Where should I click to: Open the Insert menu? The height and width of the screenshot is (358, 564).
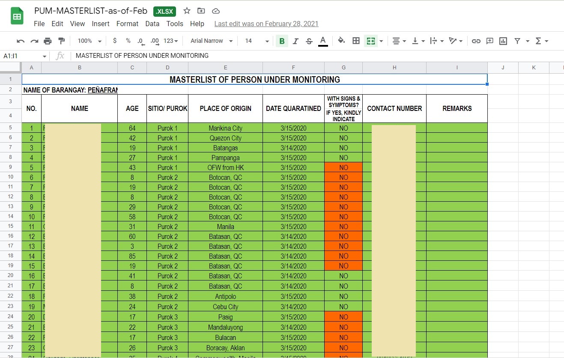101,24
